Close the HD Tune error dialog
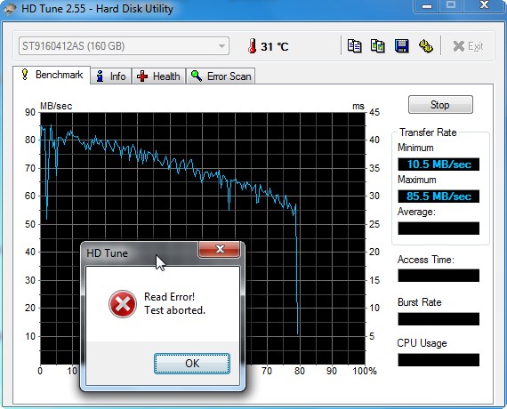The width and height of the screenshot is (507, 409). click(219, 249)
